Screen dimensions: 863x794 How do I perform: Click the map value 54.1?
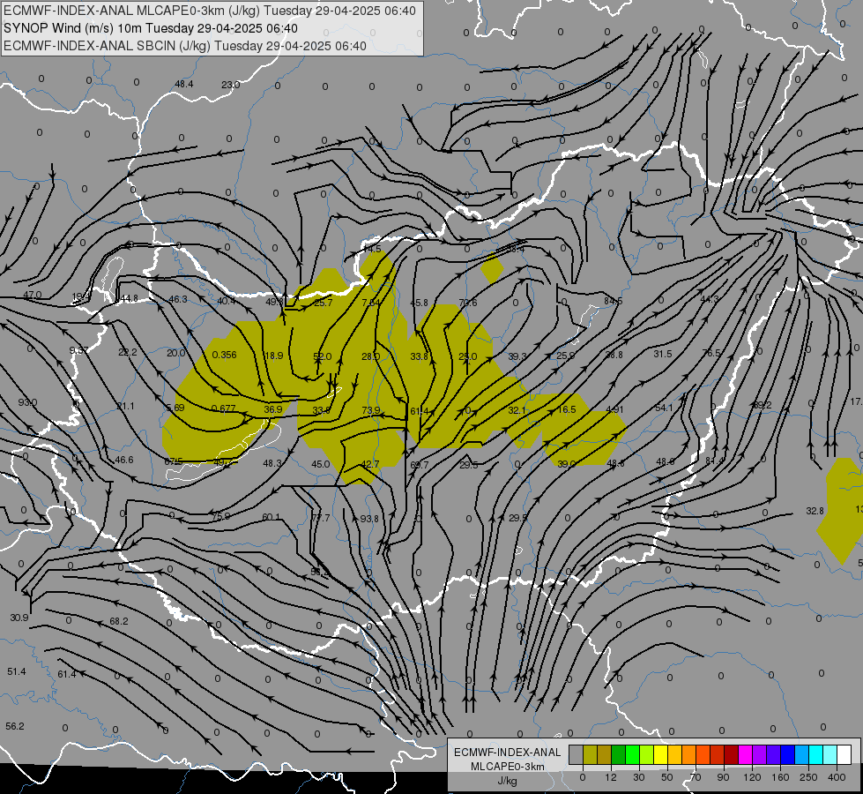pyautogui.click(x=664, y=408)
